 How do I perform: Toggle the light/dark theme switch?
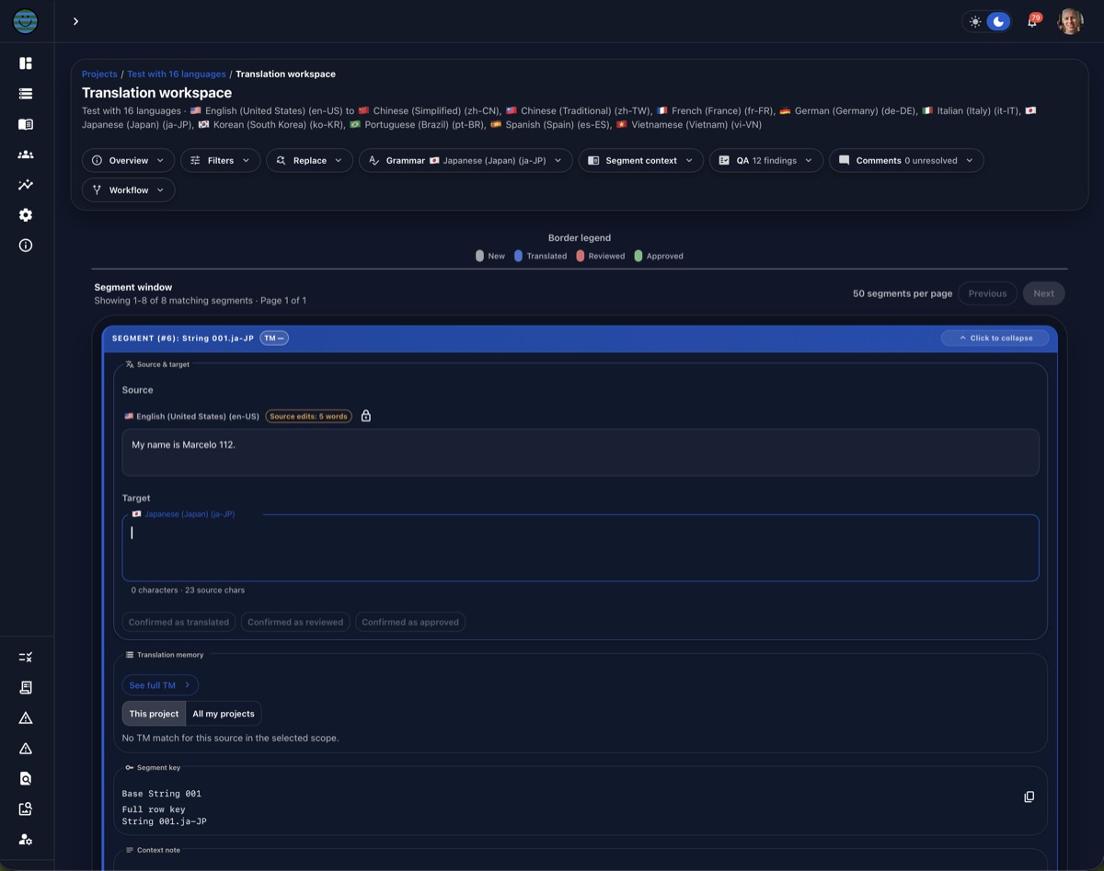(986, 21)
